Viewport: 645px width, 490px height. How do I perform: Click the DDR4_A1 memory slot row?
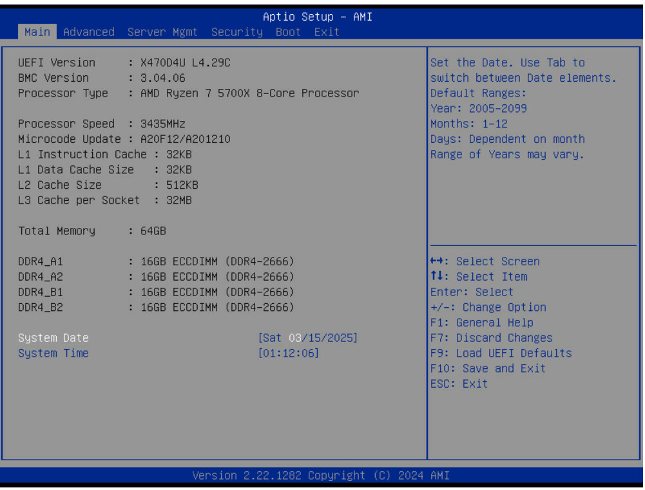point(156,261)
